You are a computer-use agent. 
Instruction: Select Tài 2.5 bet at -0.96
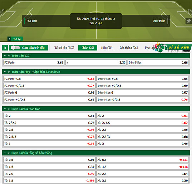(49, 130)
